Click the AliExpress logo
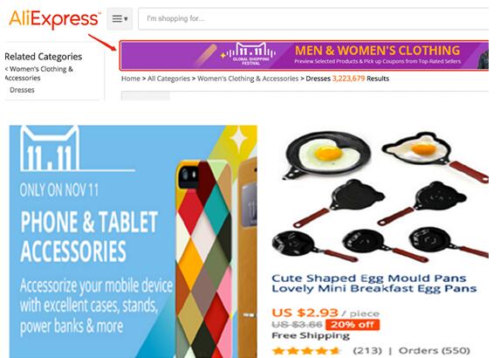This screenshot has width=500, height=358. coord(55,18)
